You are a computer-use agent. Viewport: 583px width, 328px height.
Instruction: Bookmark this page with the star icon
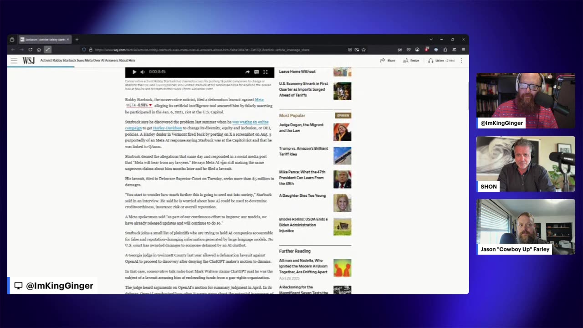(363, 49)
